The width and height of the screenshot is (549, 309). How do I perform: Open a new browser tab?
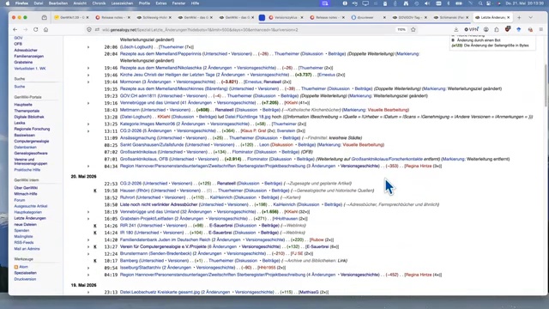pyautogui.click(x=519, y=17)
